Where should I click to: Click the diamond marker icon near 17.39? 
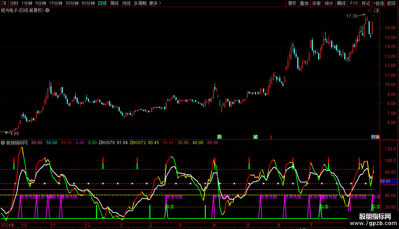pos(370,11)
